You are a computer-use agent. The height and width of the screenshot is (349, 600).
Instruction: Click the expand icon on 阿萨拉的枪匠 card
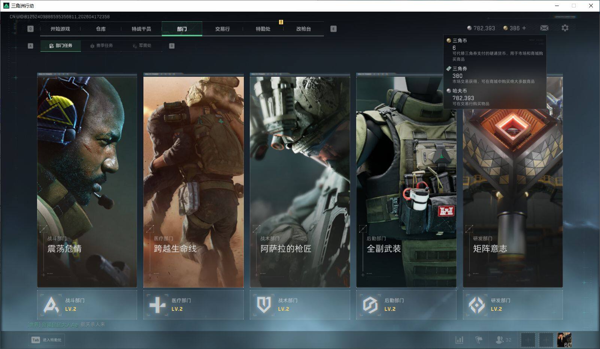(x=256, y=228)
